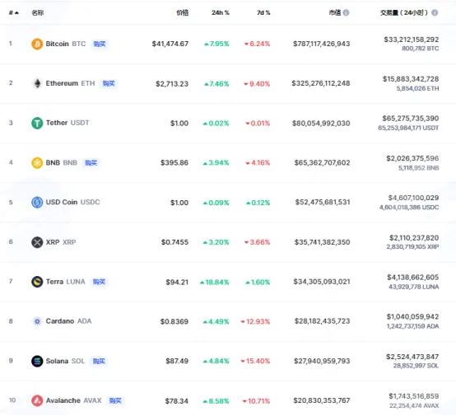The image size is (456, 416).
Task: Click the Bitcoin coin logo icon
Action: coord(37,44)
